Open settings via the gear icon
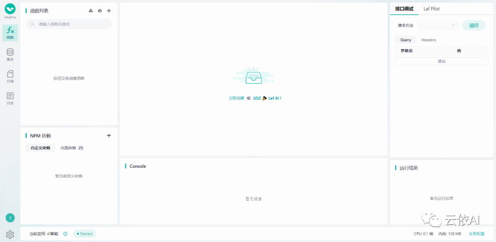 tap(10, 234)
